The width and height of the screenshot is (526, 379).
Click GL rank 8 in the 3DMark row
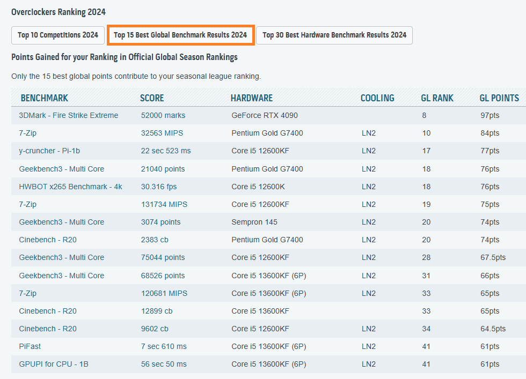pyautogui.click(x=424, y=115)
